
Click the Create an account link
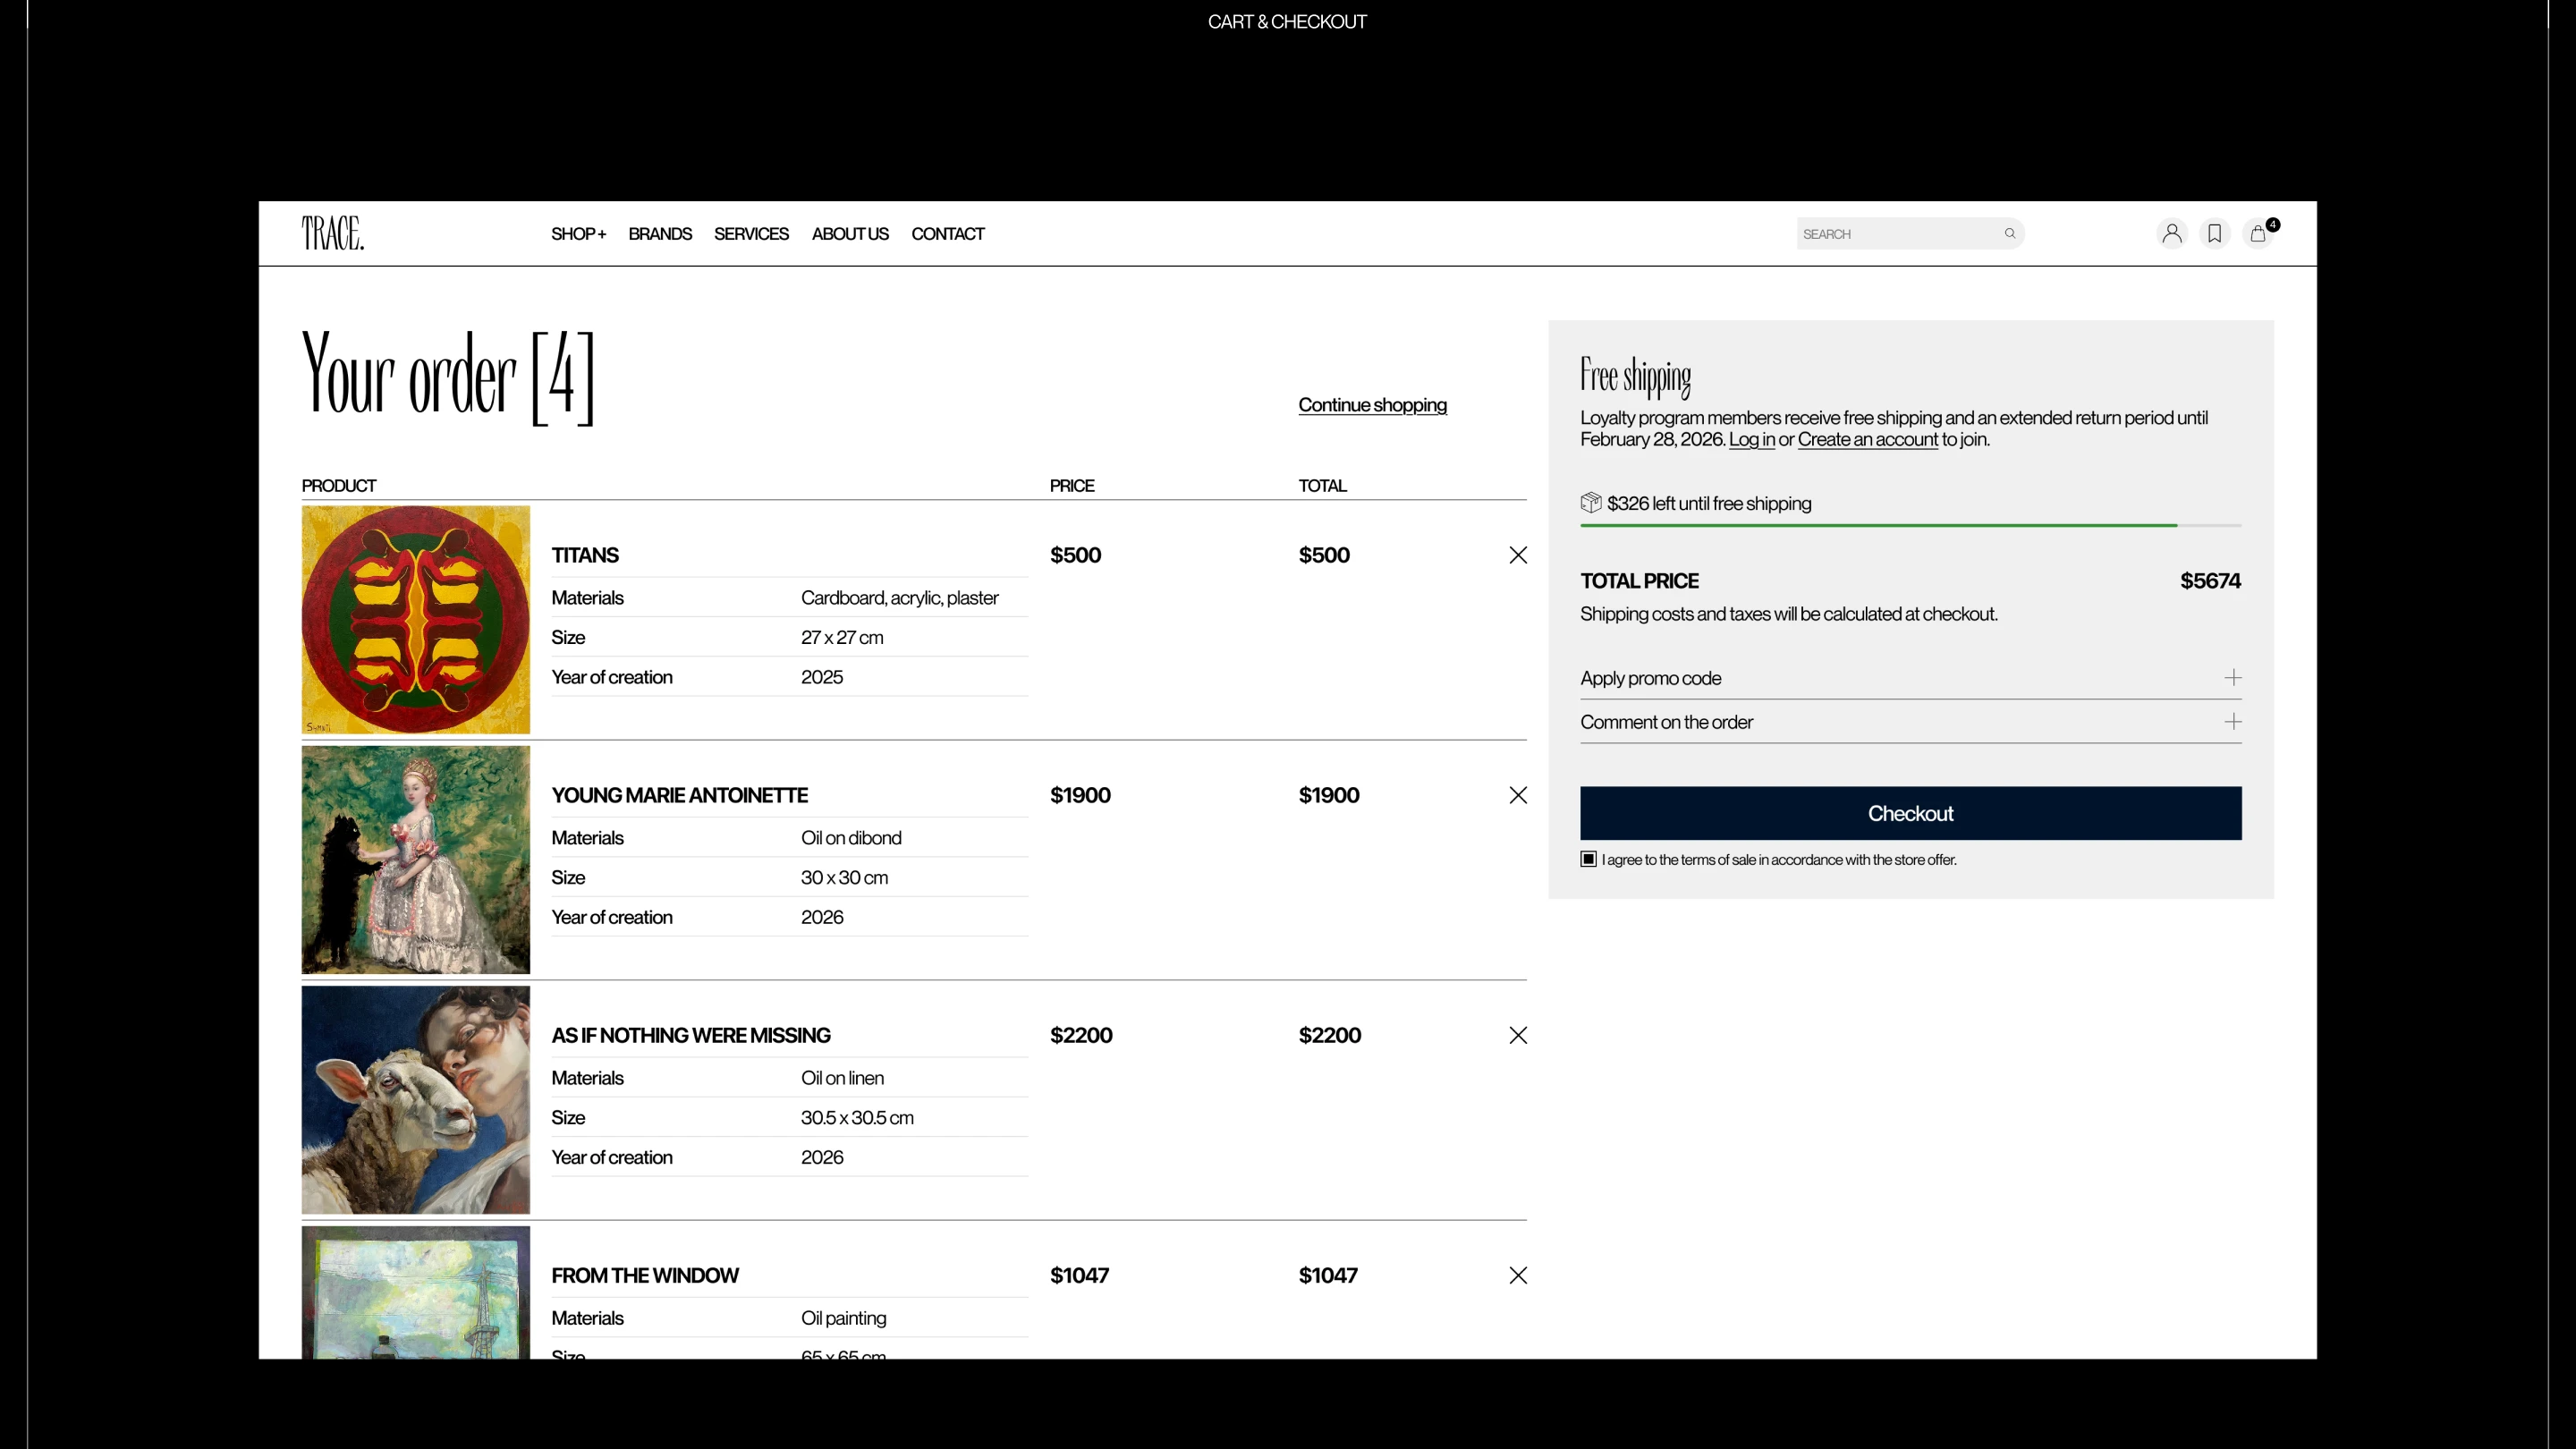click(1867, 440)
